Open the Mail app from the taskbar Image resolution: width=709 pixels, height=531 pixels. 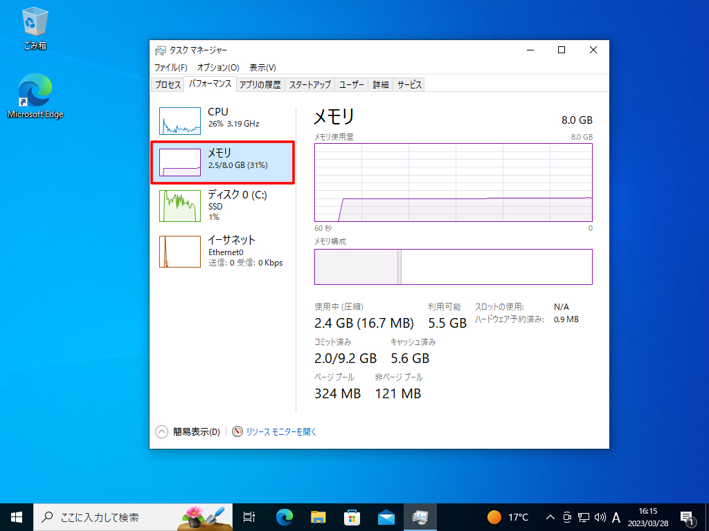point(386,517)
